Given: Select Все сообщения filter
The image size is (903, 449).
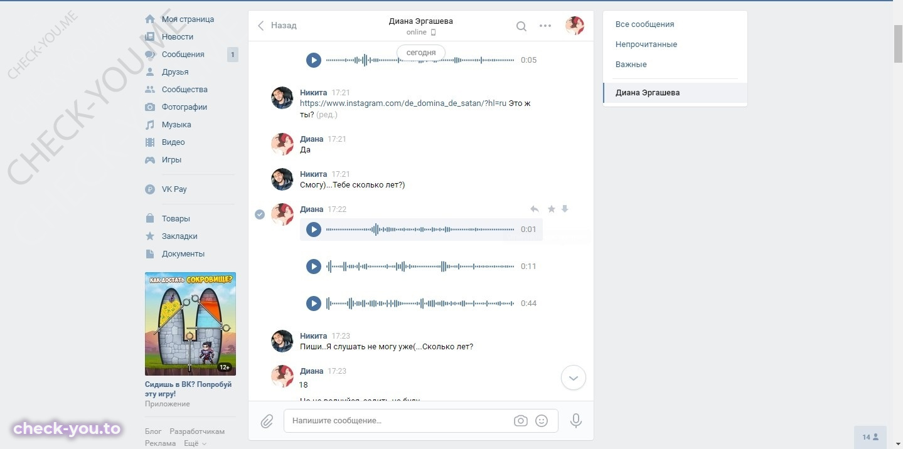Looking at the screenshot, I should (x=645, y=24).
